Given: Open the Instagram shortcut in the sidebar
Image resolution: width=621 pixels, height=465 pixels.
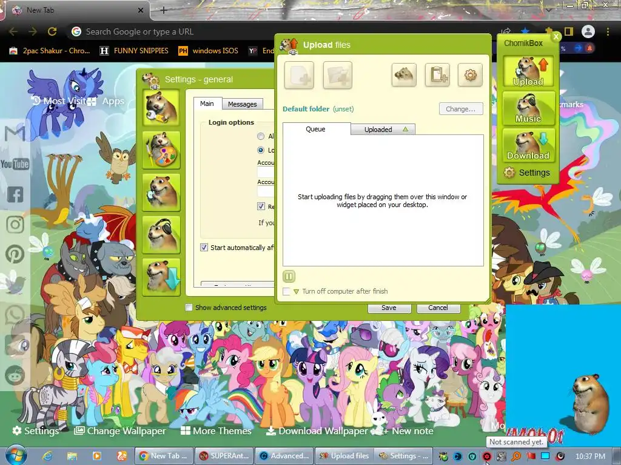Looking at the screenshot, I should click(x=15, y=225).
